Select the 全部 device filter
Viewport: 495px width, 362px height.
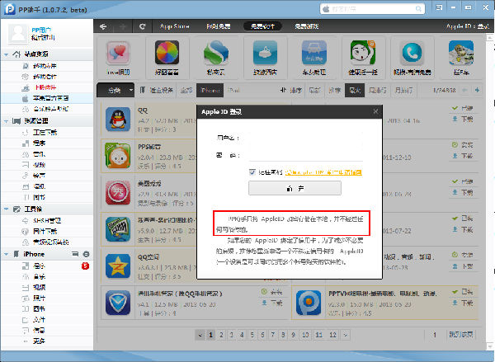point(186,90)
